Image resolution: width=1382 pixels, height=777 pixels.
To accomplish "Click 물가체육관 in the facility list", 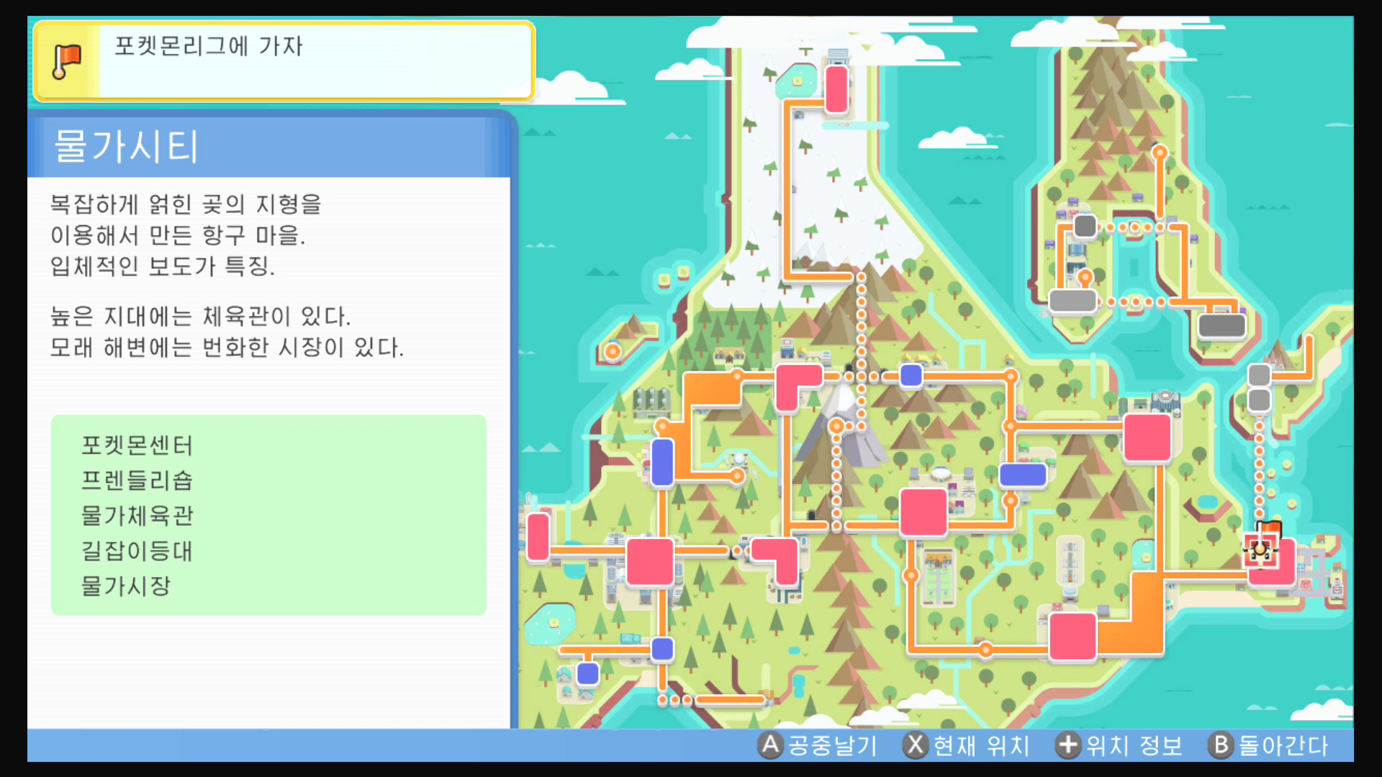I will point(137,515).
